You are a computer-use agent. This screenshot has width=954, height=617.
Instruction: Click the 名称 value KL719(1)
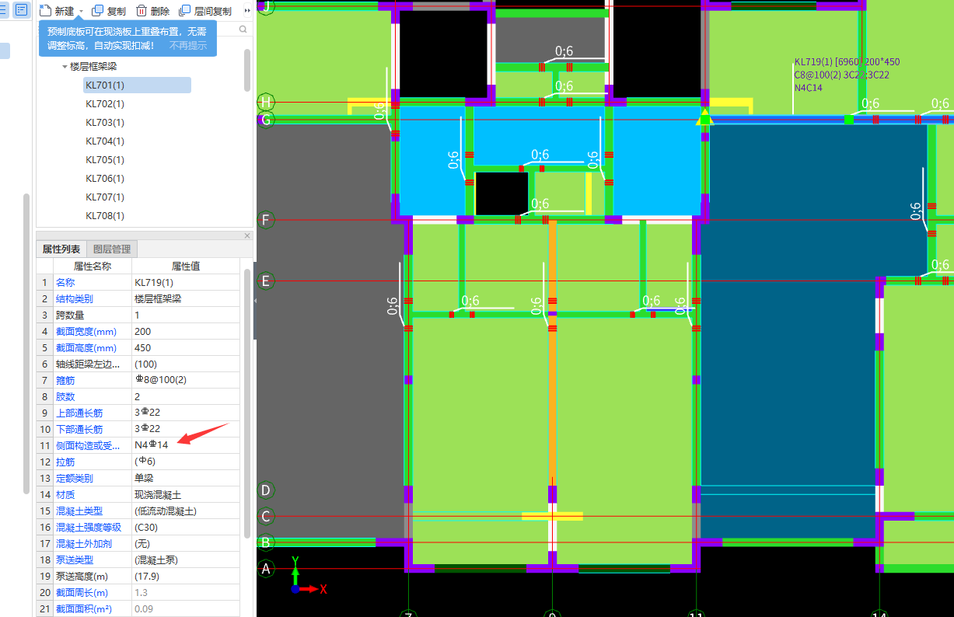tap(186, 282)
